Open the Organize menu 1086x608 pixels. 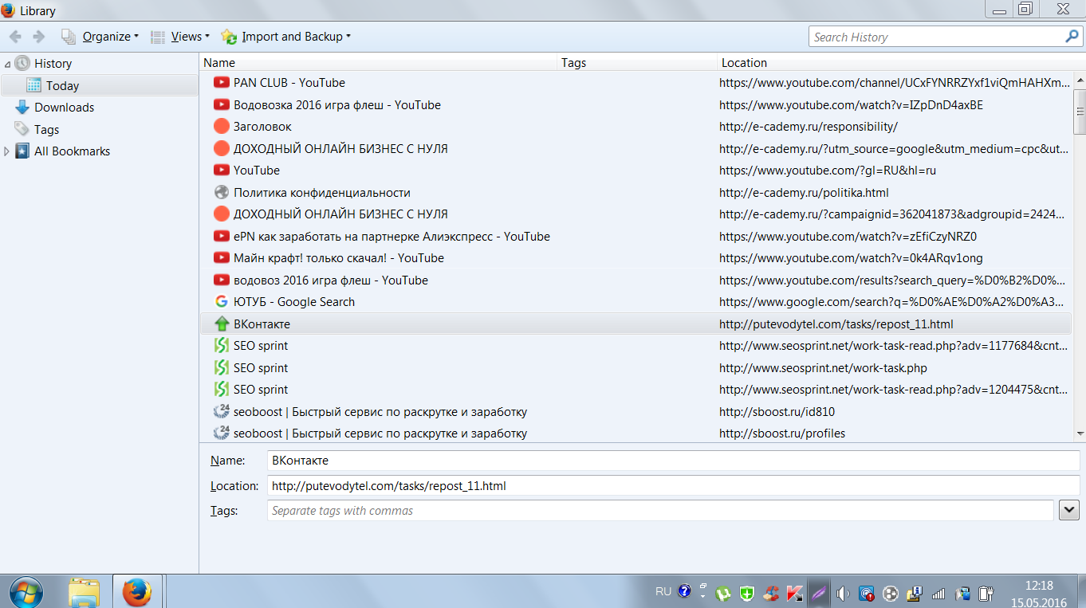pos(100,37)
